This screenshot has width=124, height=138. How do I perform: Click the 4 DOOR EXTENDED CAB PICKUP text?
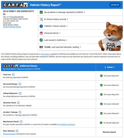(x=15, y=19)
